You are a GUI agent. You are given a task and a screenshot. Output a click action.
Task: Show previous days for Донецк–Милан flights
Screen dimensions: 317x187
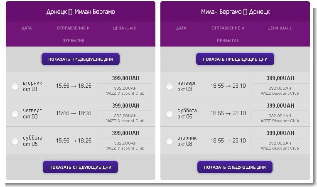pyautogui.click(x=80, y=59)
